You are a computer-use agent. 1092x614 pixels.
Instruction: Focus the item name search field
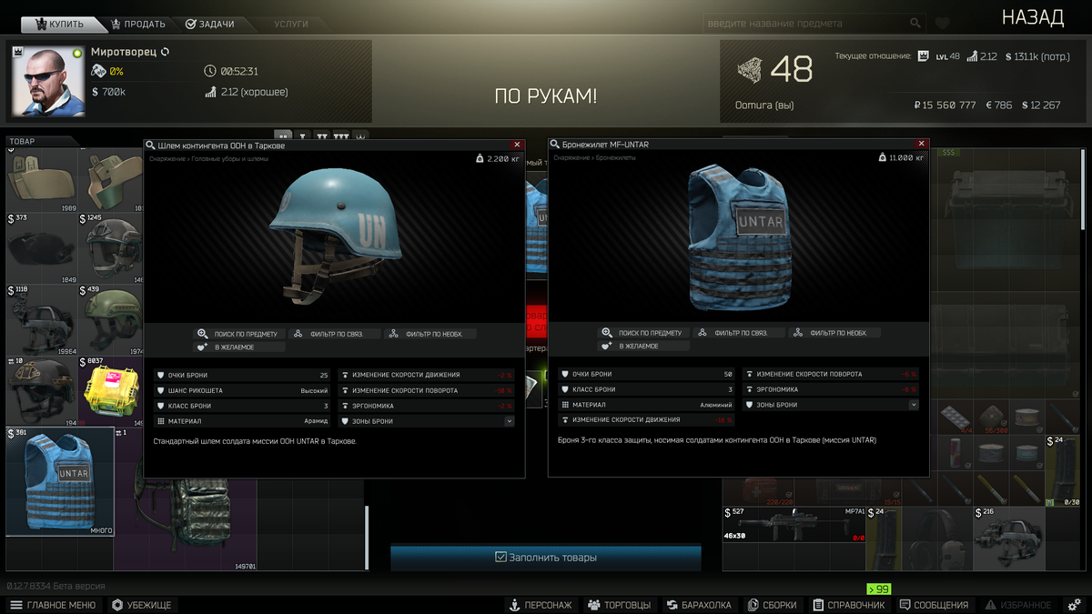805,23
